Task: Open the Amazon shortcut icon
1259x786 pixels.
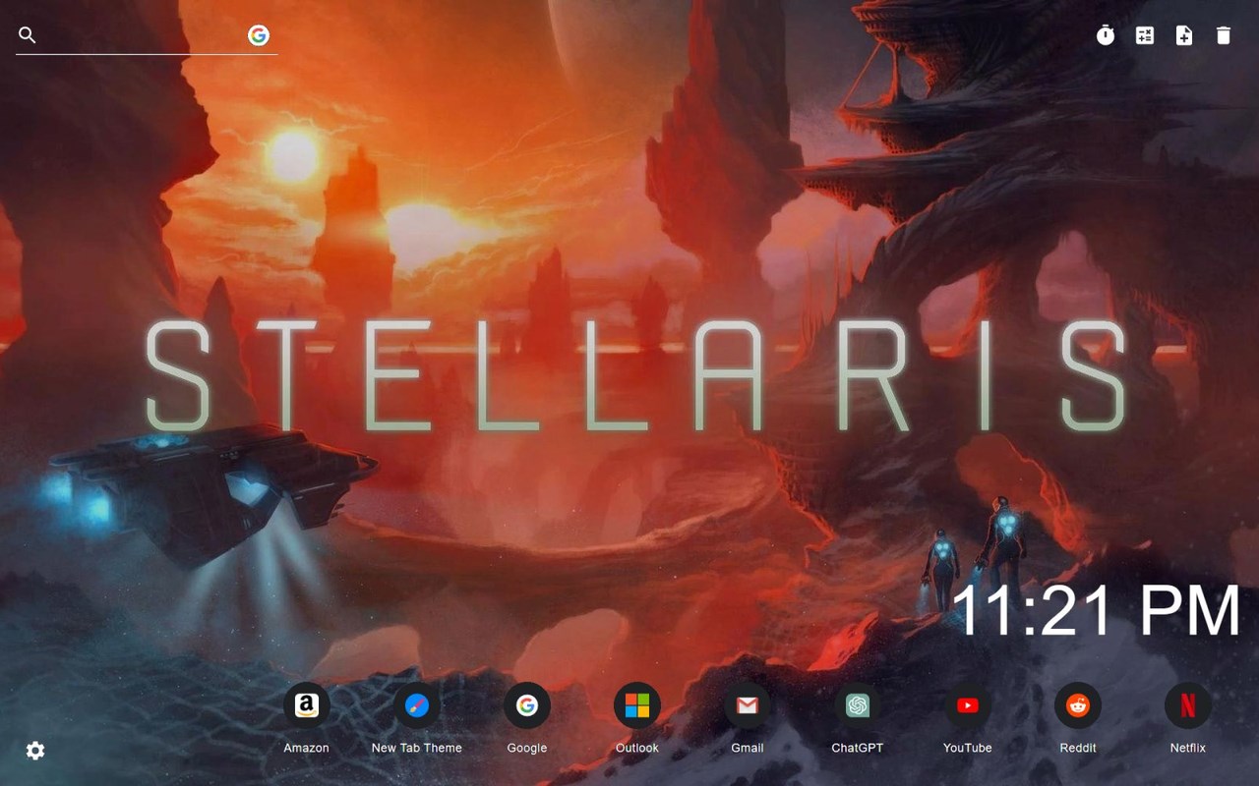Action: click(x=307, y=705)
